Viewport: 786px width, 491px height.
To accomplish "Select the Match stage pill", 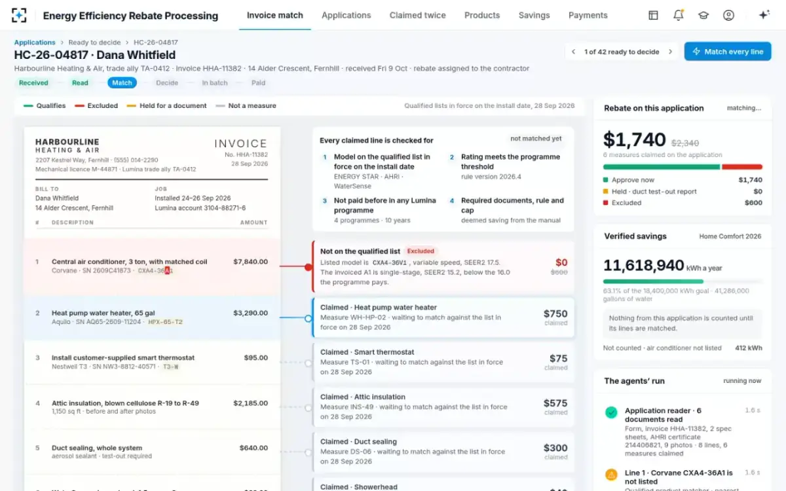I will point(122,83).
